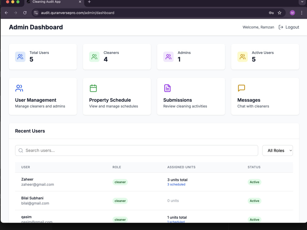Open Messages card title
This screenshot has height=230, width=307.
tap(249, 100)
